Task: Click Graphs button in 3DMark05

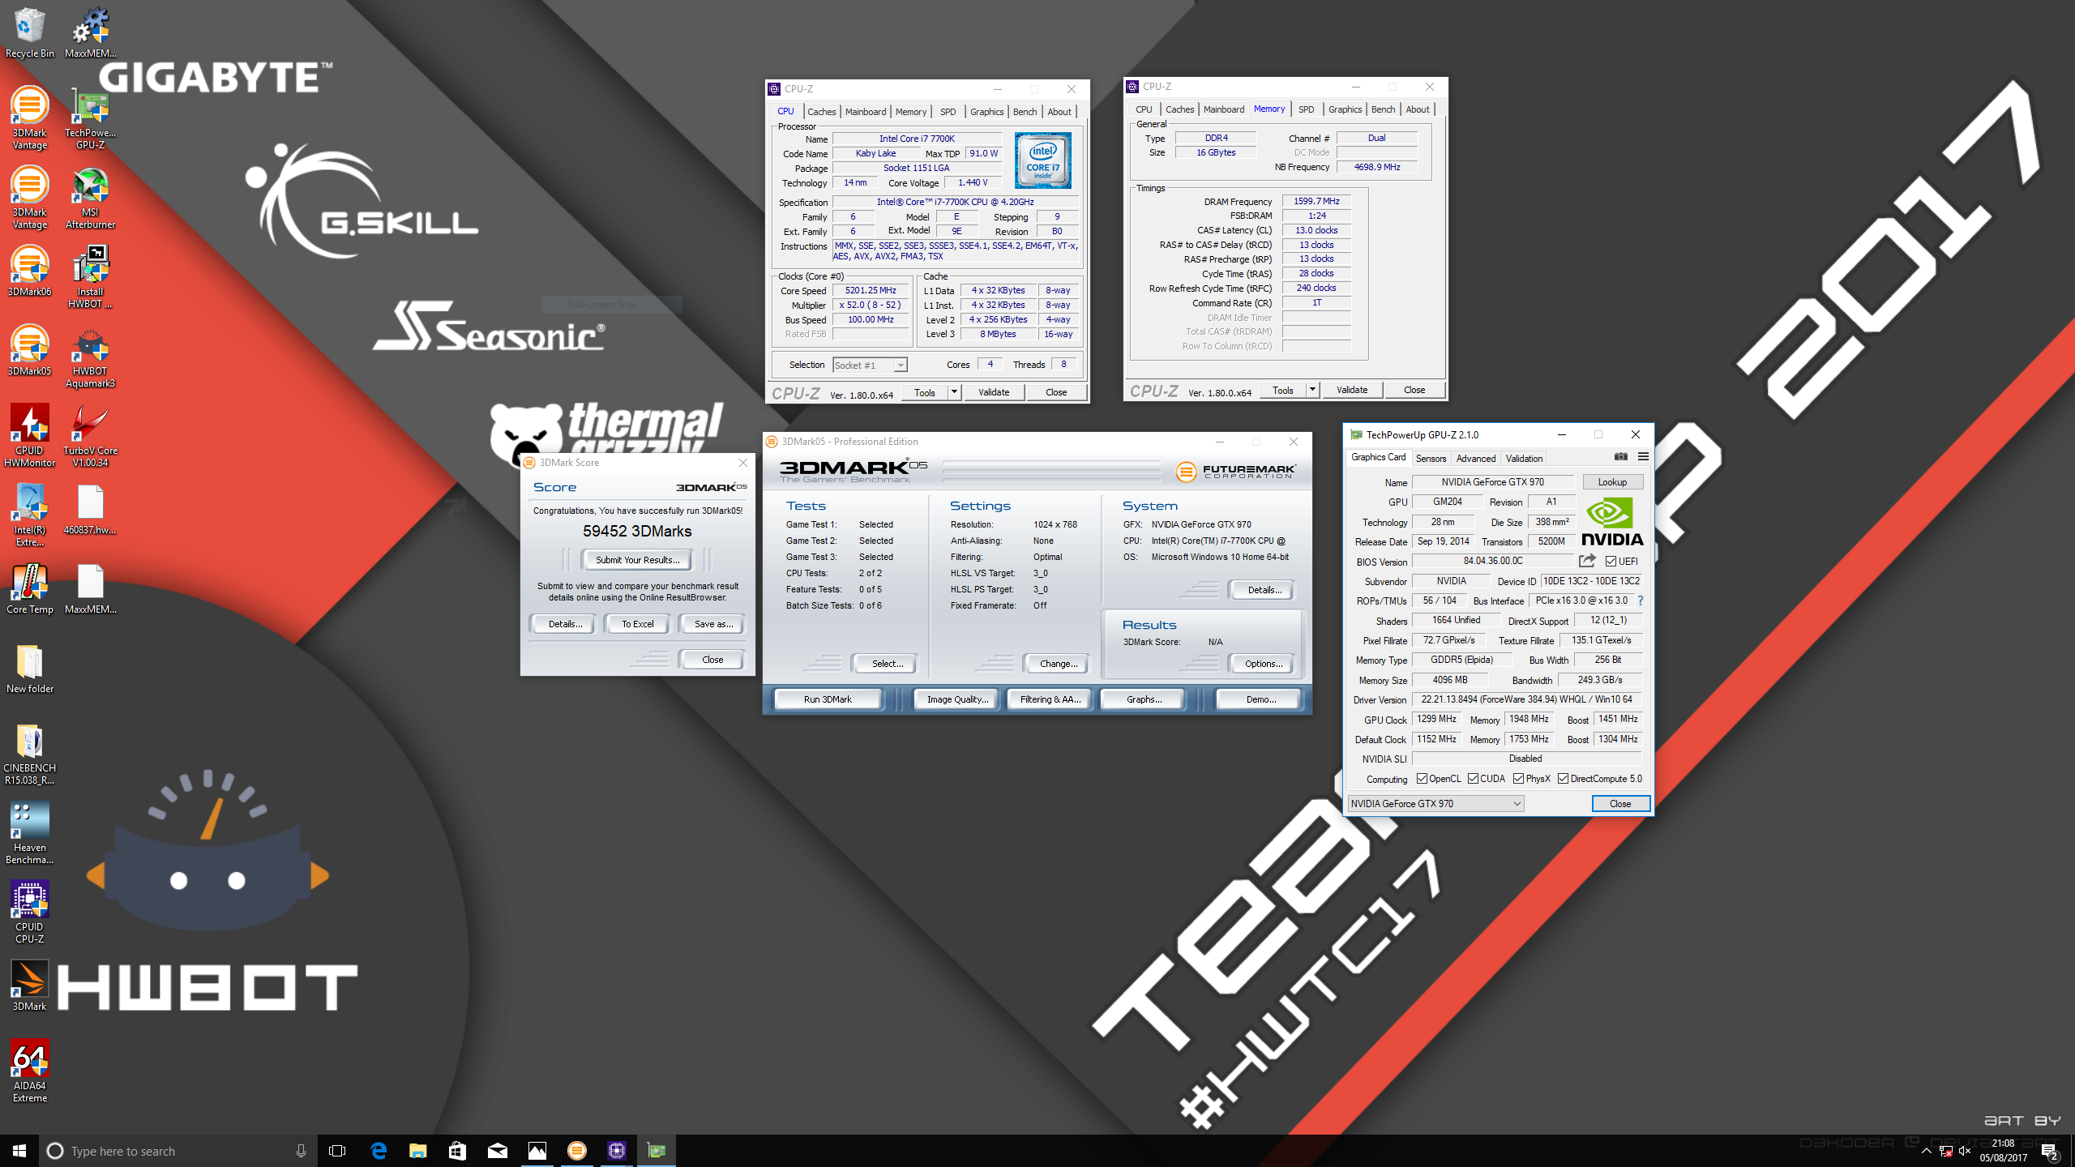Action: pyautogui.click(x=1144, y=699)
